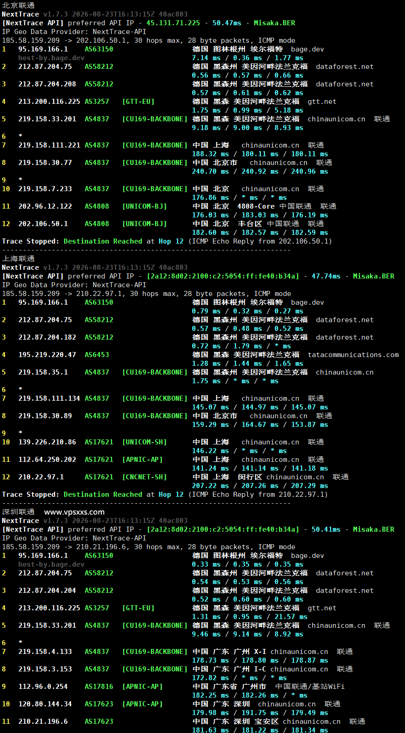The width and height of the screenshot is (405, 733).
Task: Select hop IP address 219.158.35.1
Action: 43,372
